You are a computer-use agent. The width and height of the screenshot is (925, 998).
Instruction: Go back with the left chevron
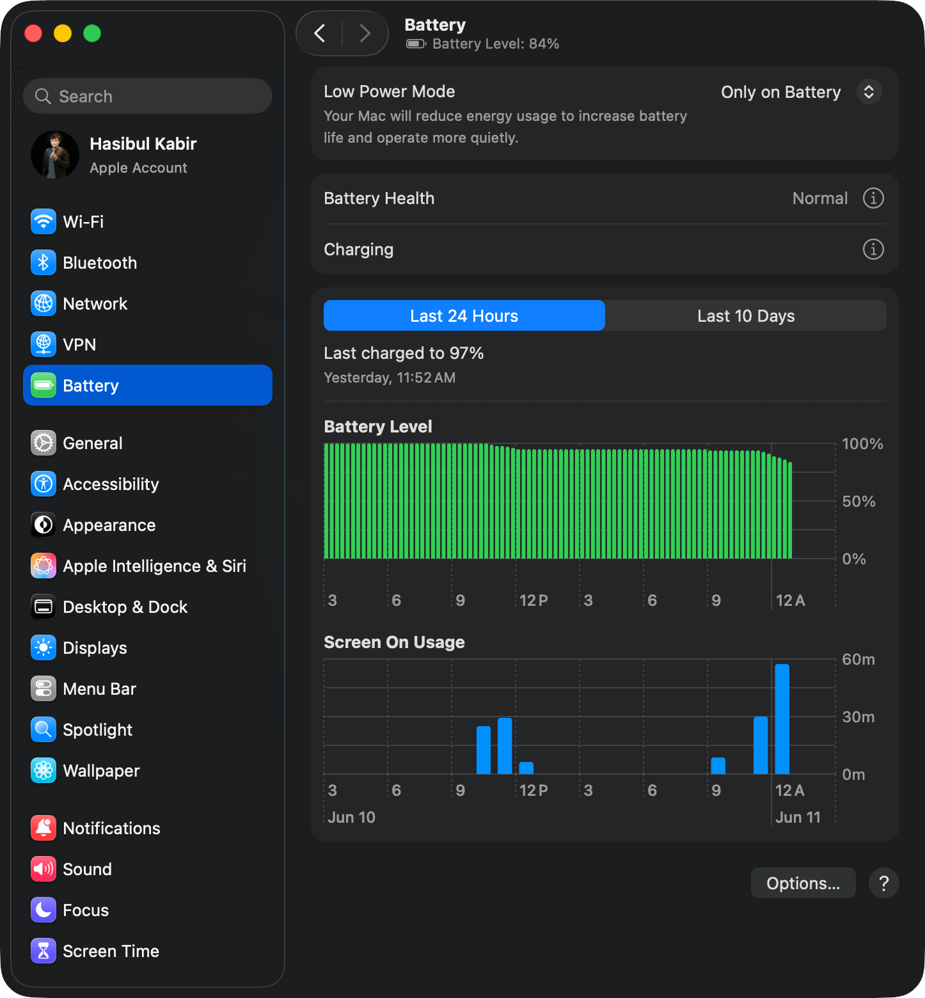320,33
